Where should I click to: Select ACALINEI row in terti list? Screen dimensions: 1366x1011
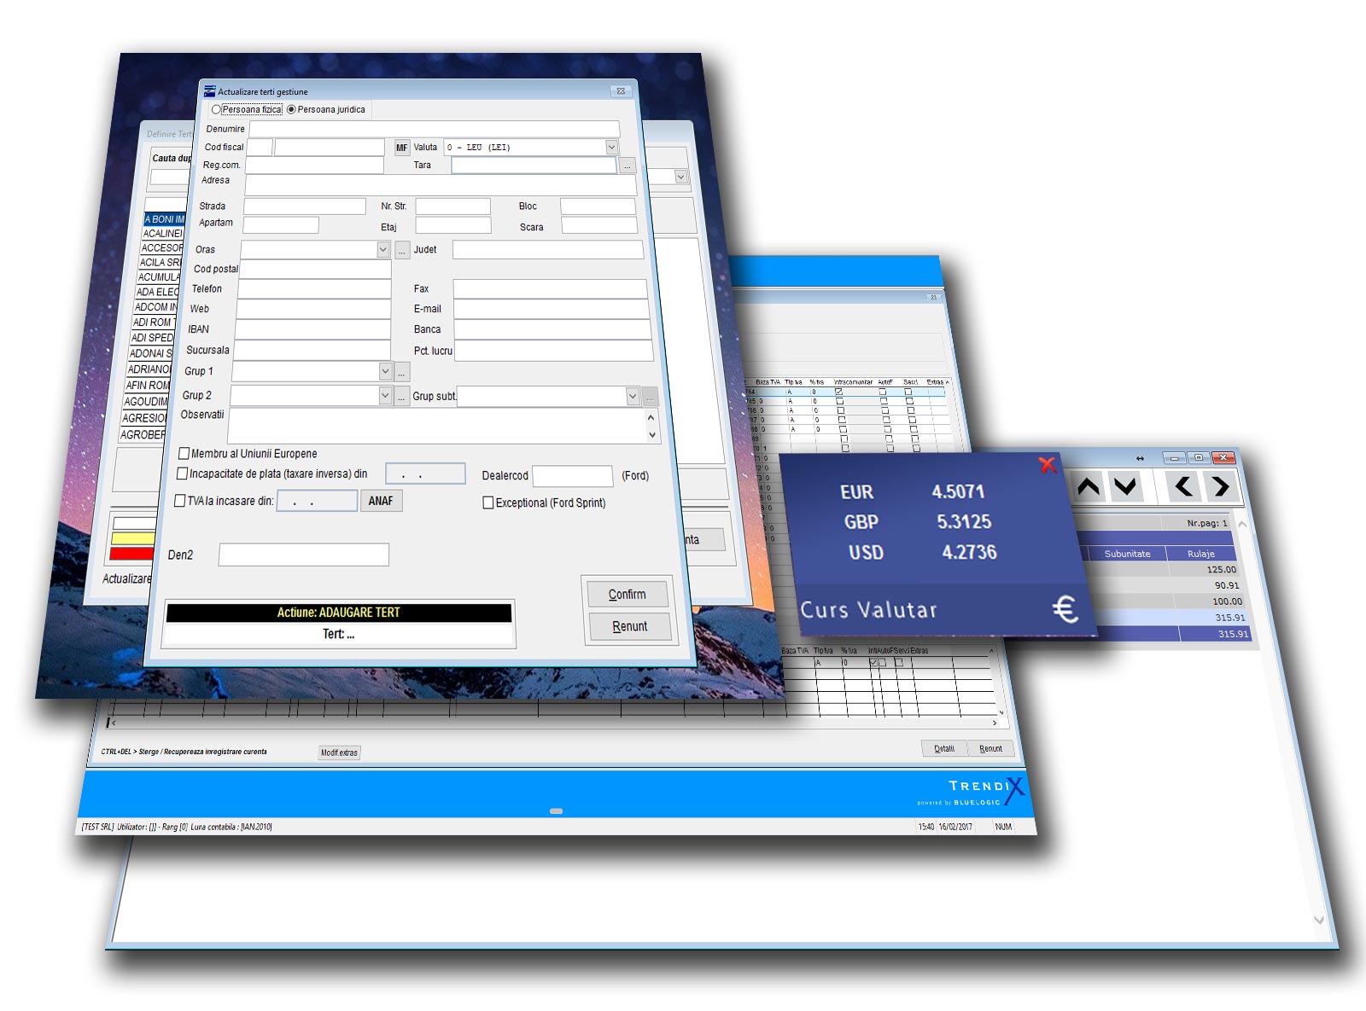[x=162, y=233]
